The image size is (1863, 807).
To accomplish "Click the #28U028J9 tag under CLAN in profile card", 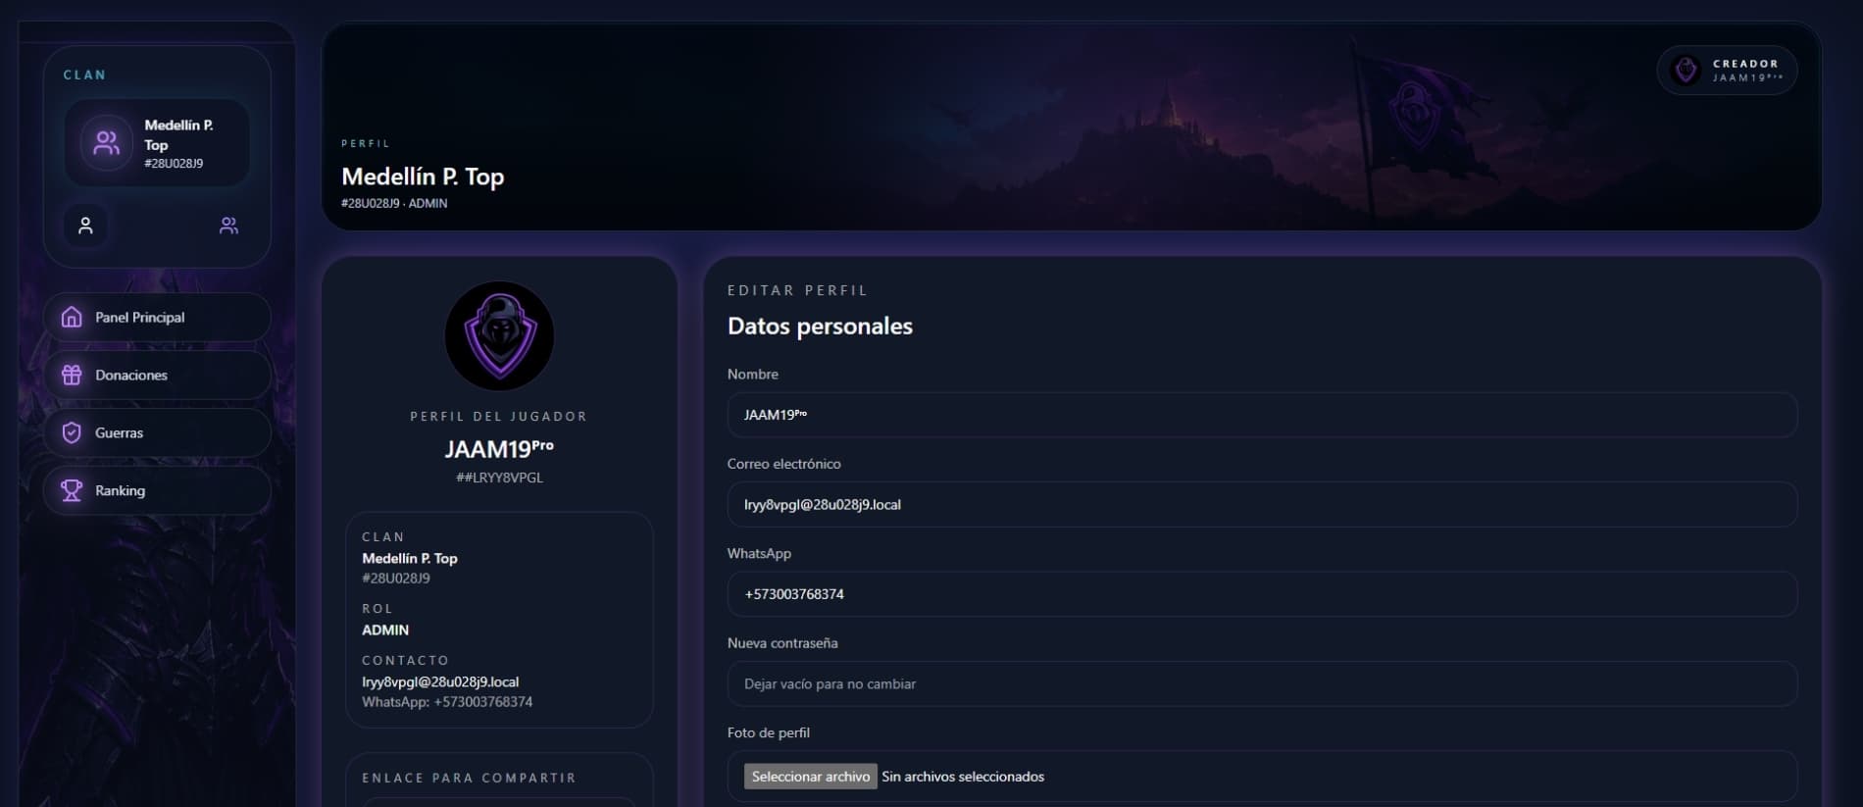I will tap(396, 579).
